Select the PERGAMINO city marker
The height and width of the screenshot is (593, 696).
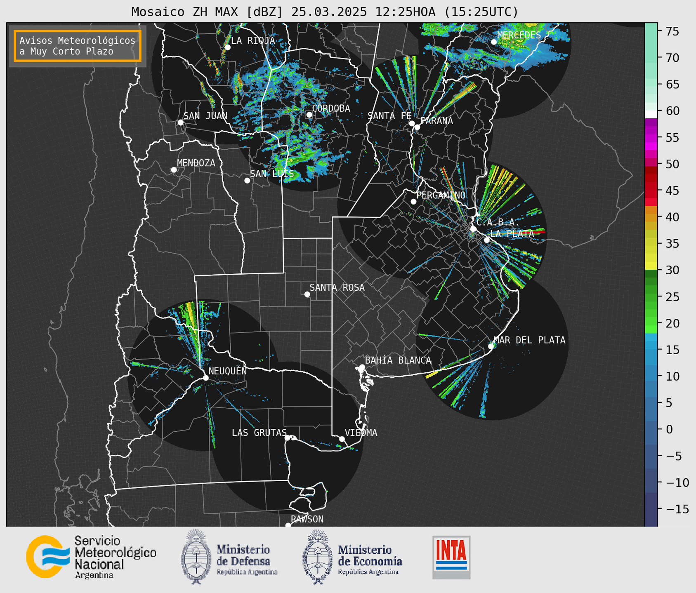pos(413,202)
